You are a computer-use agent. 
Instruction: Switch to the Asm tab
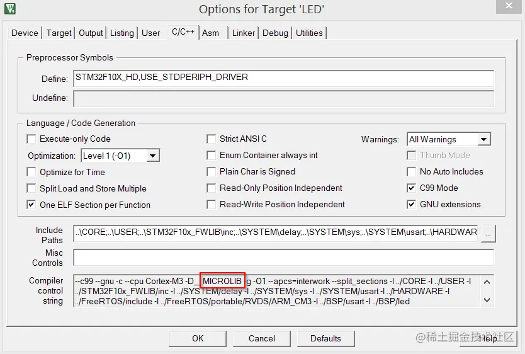pos(211,33)
